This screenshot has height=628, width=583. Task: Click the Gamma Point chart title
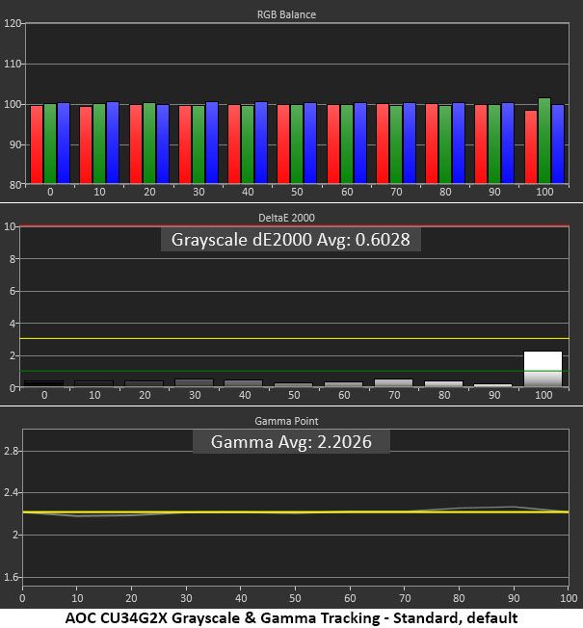click(x=286, y=421)
